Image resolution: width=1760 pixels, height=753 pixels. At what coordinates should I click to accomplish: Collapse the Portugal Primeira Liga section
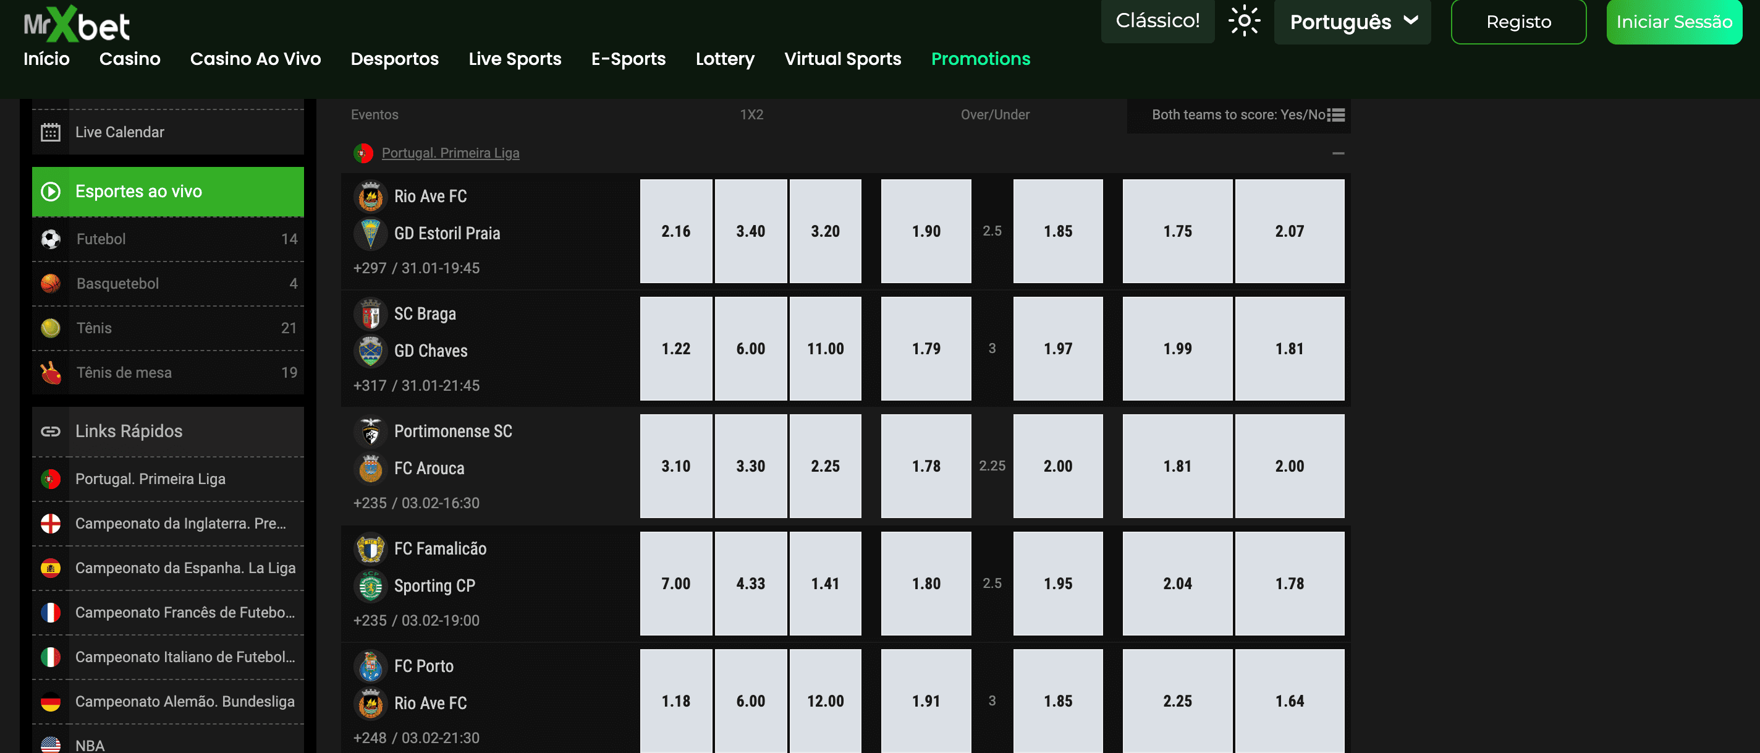click(1338, 152)
